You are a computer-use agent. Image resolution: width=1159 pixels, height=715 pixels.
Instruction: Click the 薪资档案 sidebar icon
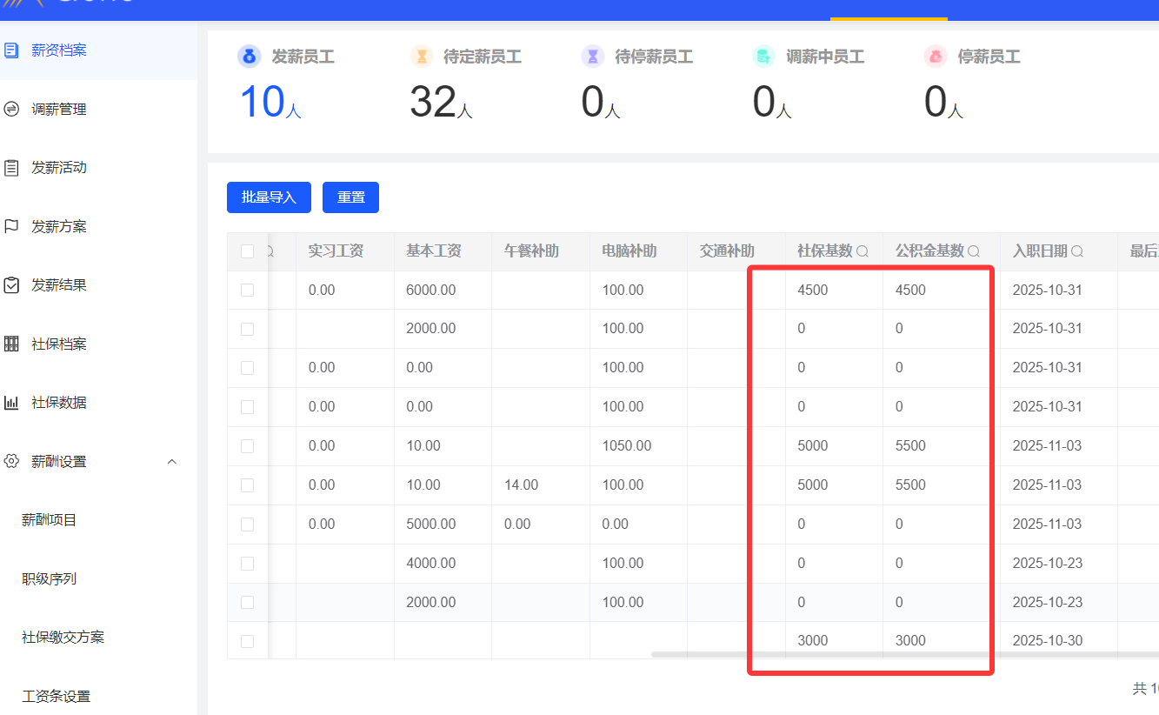tap(11, 50)
